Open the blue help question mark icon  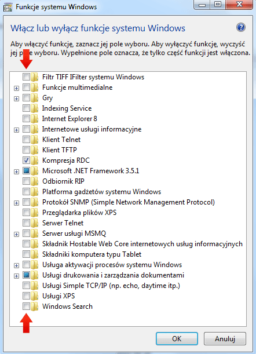tap(240, 28)
